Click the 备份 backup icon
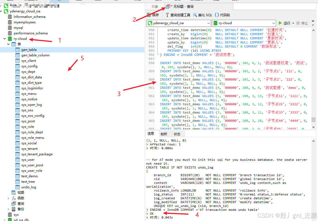 (14, 209)
